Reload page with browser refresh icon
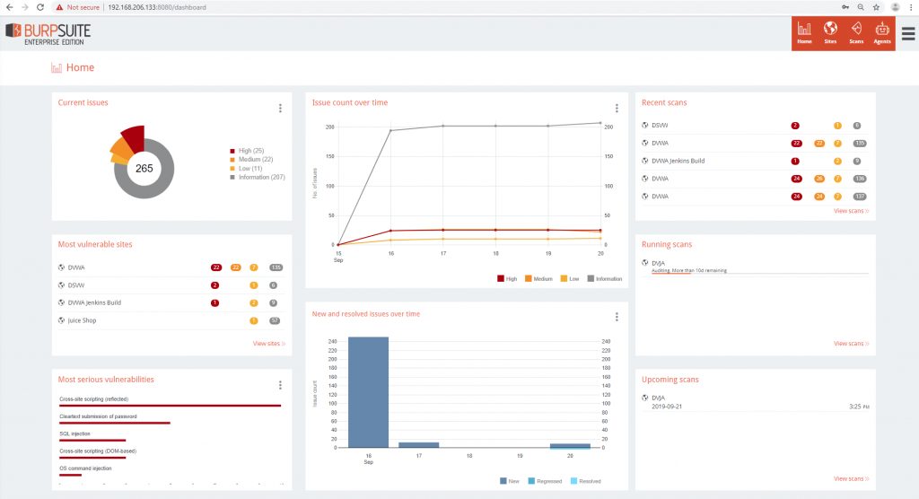This screenshot has height=499, width=919. pos(40,7)
